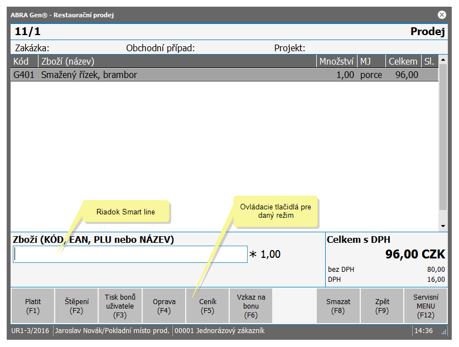The image size is (459, 347).
Task: Sort by the Množství column header
Action: coord(336,61)
